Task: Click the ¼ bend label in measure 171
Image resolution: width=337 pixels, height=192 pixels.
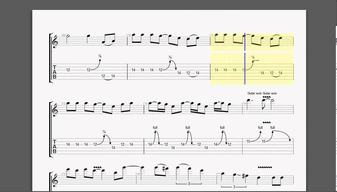Action: (x=253, y=57)
